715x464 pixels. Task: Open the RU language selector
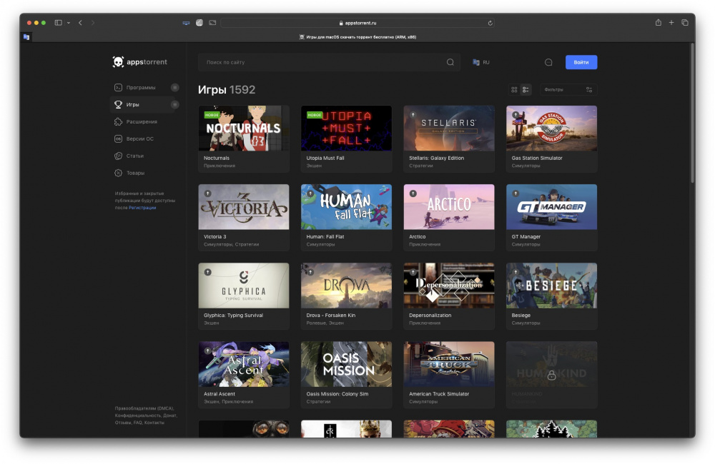480,62
